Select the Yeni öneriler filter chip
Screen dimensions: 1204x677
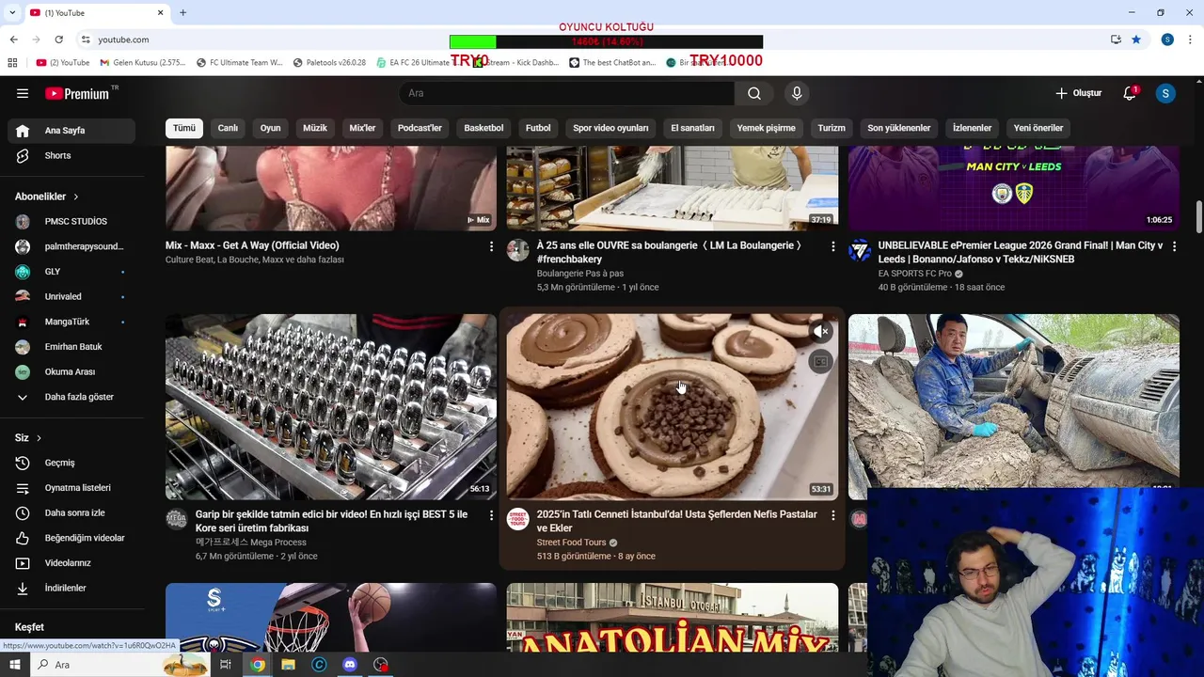pyautogui.click(x=1038, y=128)
